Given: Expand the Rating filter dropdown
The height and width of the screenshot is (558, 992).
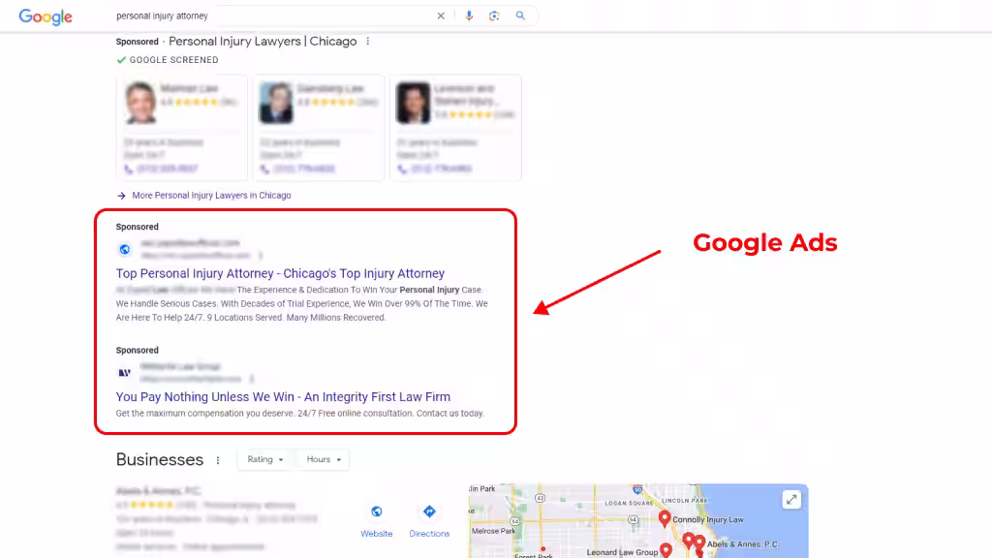Looking at the screenshot, I should (x=265, y=459).
